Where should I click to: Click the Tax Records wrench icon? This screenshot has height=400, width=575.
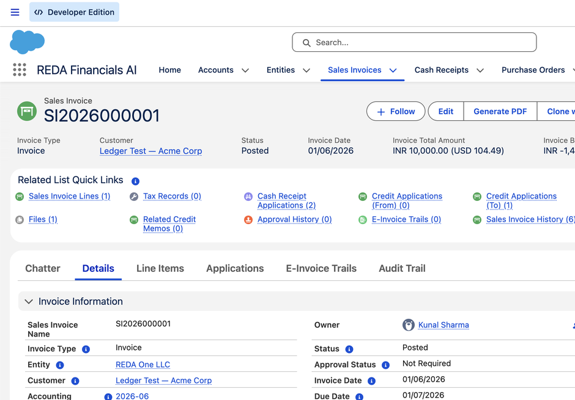coord(134,197)
